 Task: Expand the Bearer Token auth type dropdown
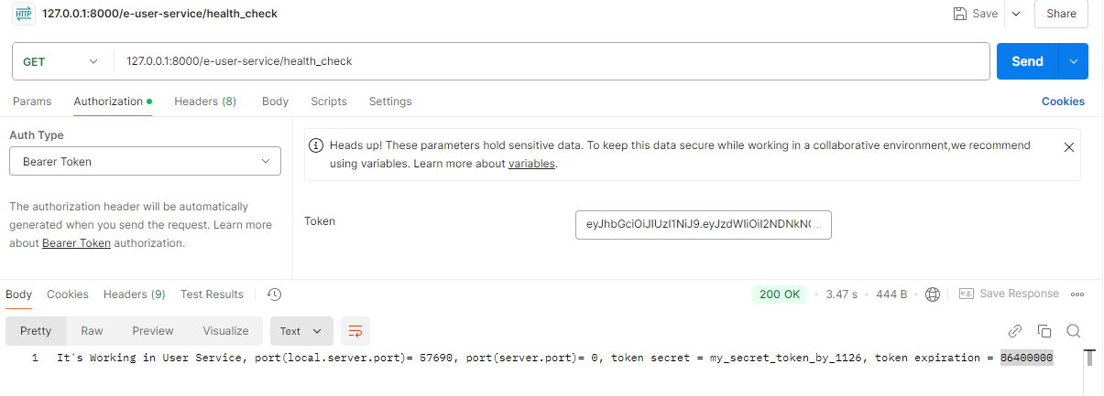click(x=145, y=162)
